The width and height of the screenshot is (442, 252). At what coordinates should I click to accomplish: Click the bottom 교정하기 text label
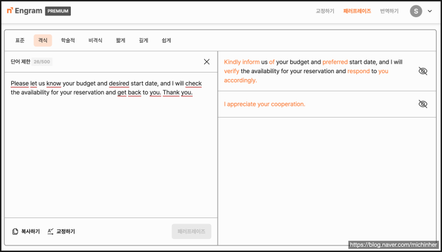click(65, 232)
